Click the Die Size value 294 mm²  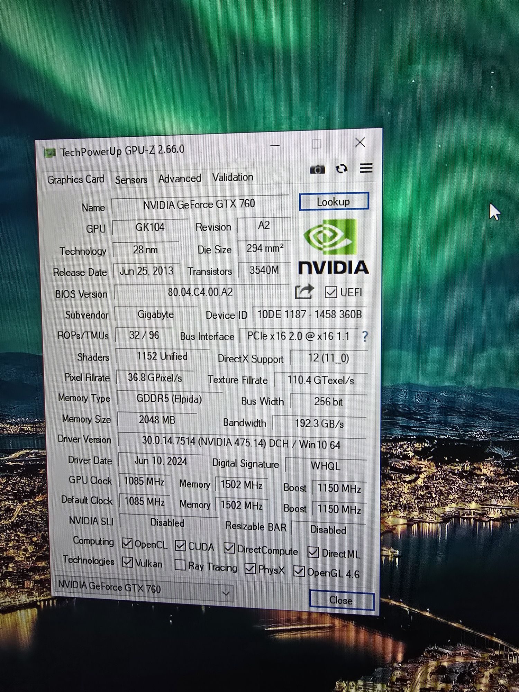pos(265,248)
